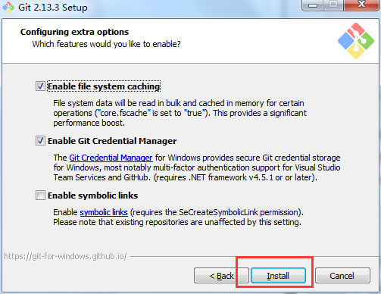381x294 pixels.
Task: Open the Git Credential Manager hyperlink
Action: 111,158
